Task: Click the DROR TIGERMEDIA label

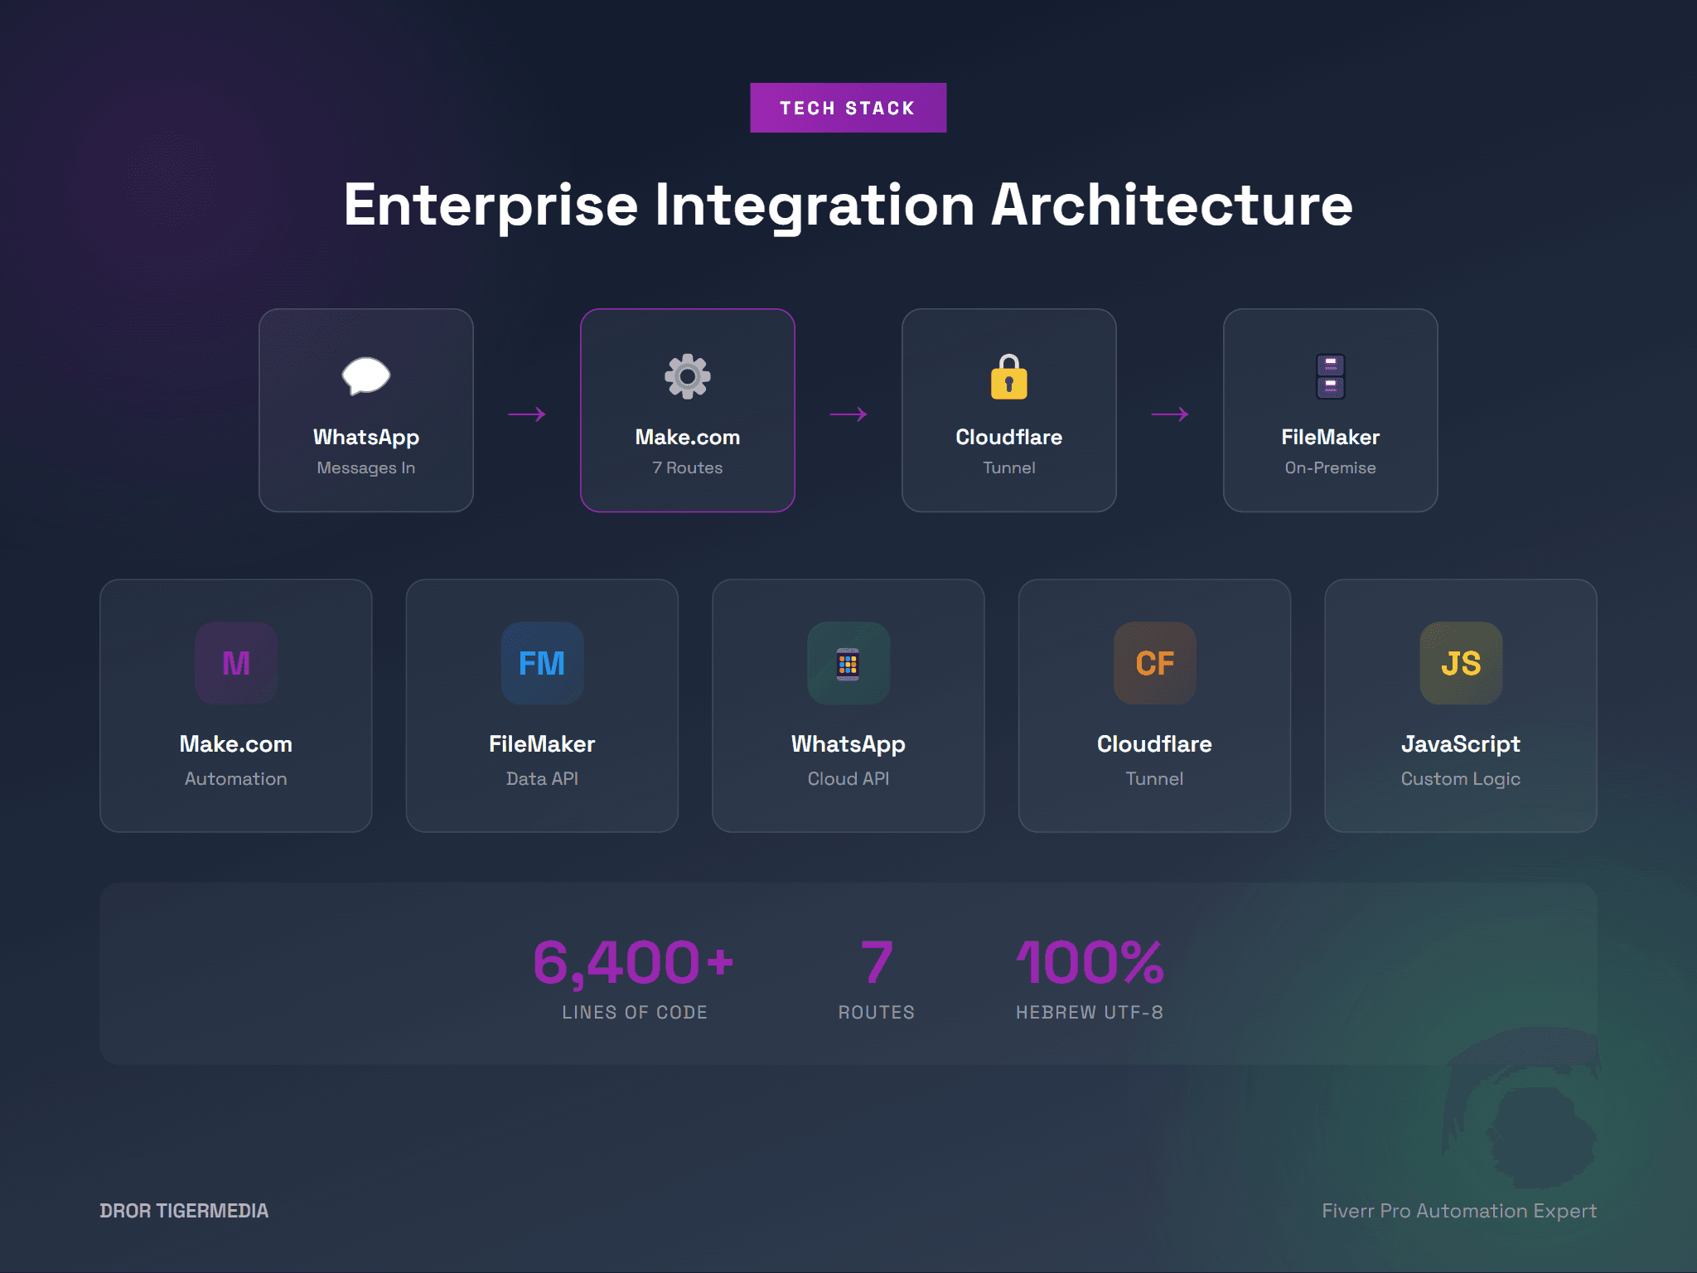Action: point(184,1210)
